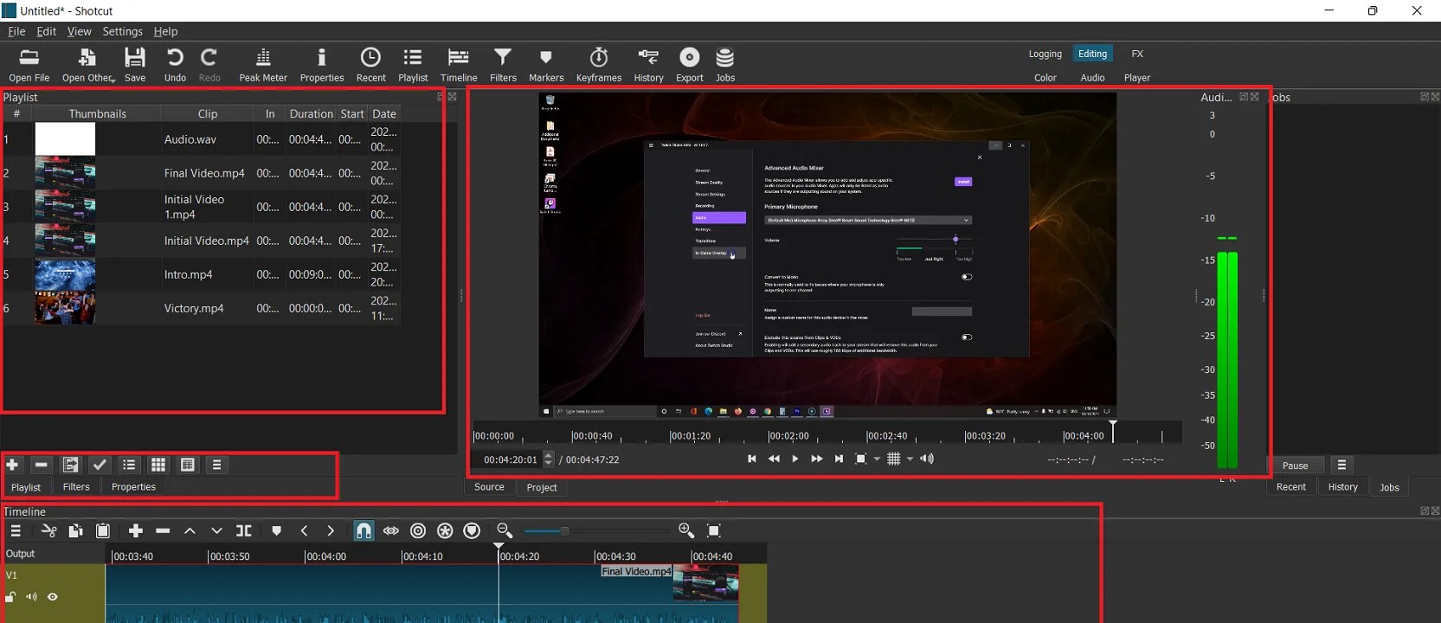Open the Timeline hamburger menu
Image resolution: width=1441 pixels, height=623 pixels.
tap(16, 530)
